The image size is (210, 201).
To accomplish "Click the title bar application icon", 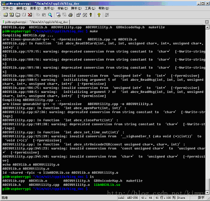I will tap(4, 3).
